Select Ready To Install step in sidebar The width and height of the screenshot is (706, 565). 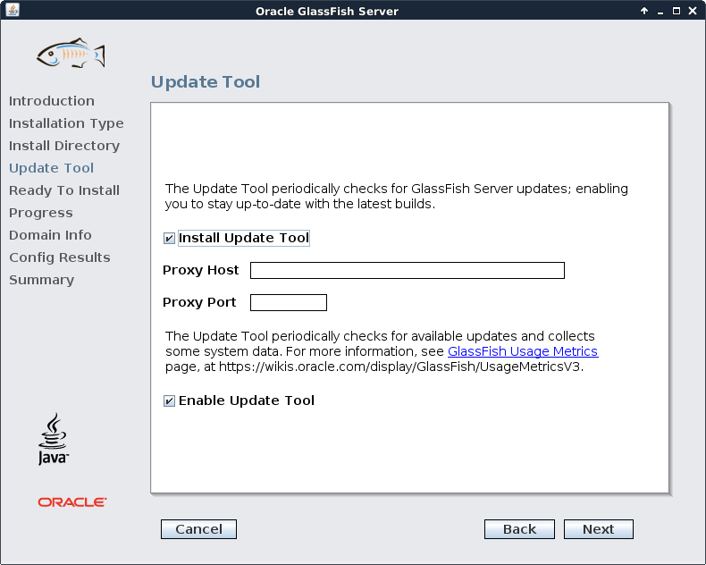(x=64, y=190)
